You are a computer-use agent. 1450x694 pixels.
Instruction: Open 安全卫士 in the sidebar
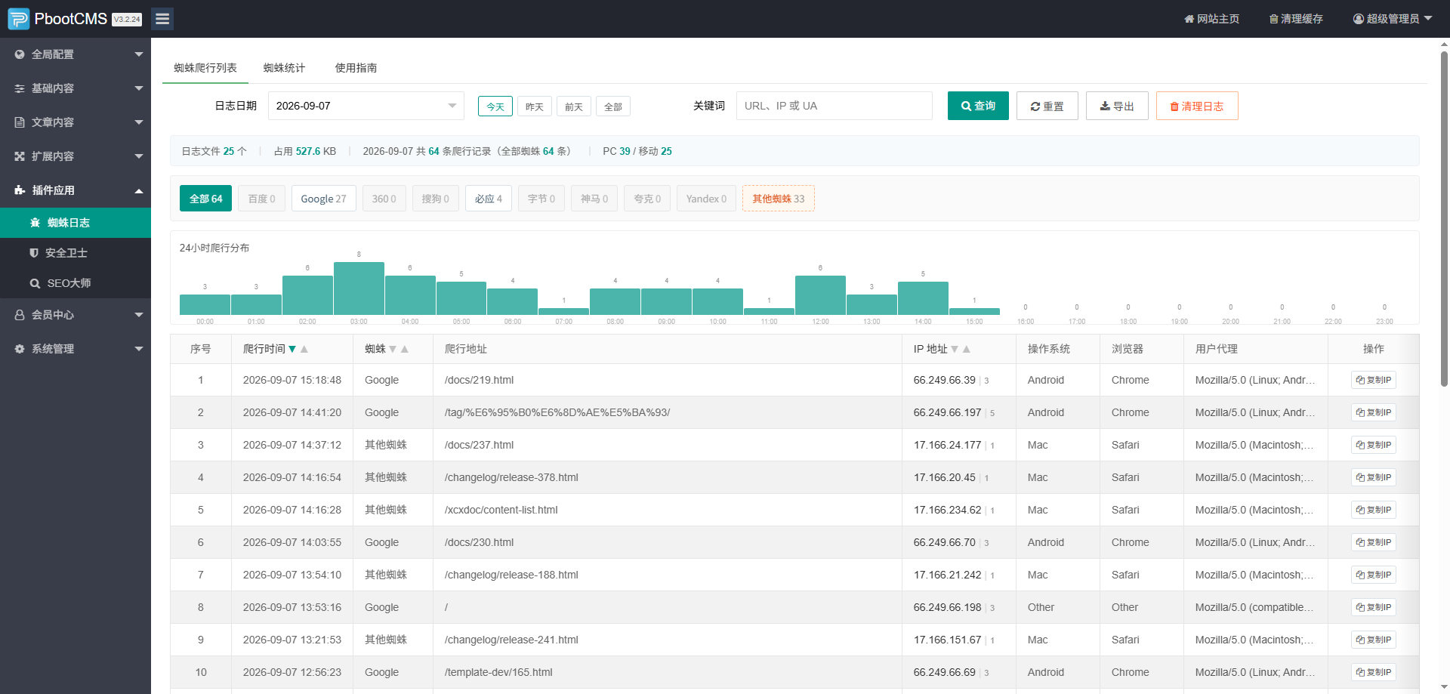pos(76,253)
